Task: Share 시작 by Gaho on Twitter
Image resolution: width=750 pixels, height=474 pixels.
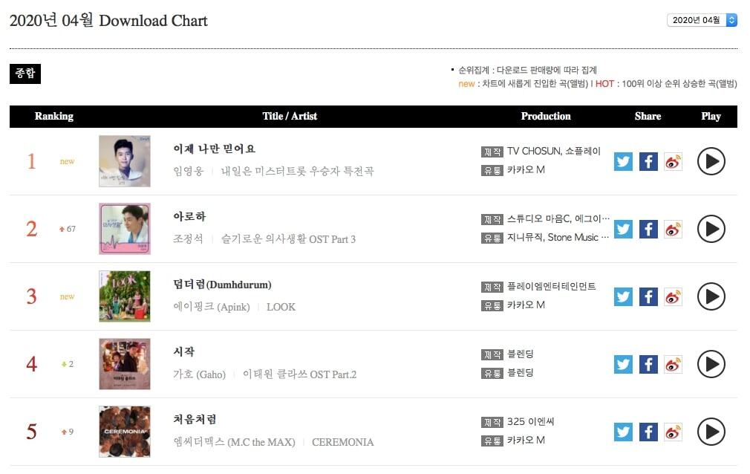Action: click(x=624, y=364)
